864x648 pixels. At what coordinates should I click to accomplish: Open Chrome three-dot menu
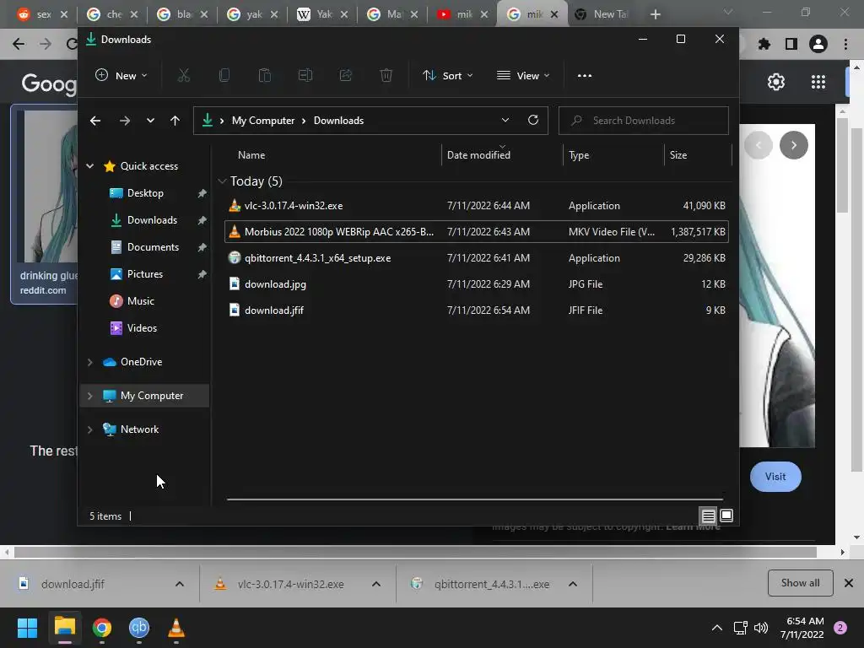click(x=845, y=44)
